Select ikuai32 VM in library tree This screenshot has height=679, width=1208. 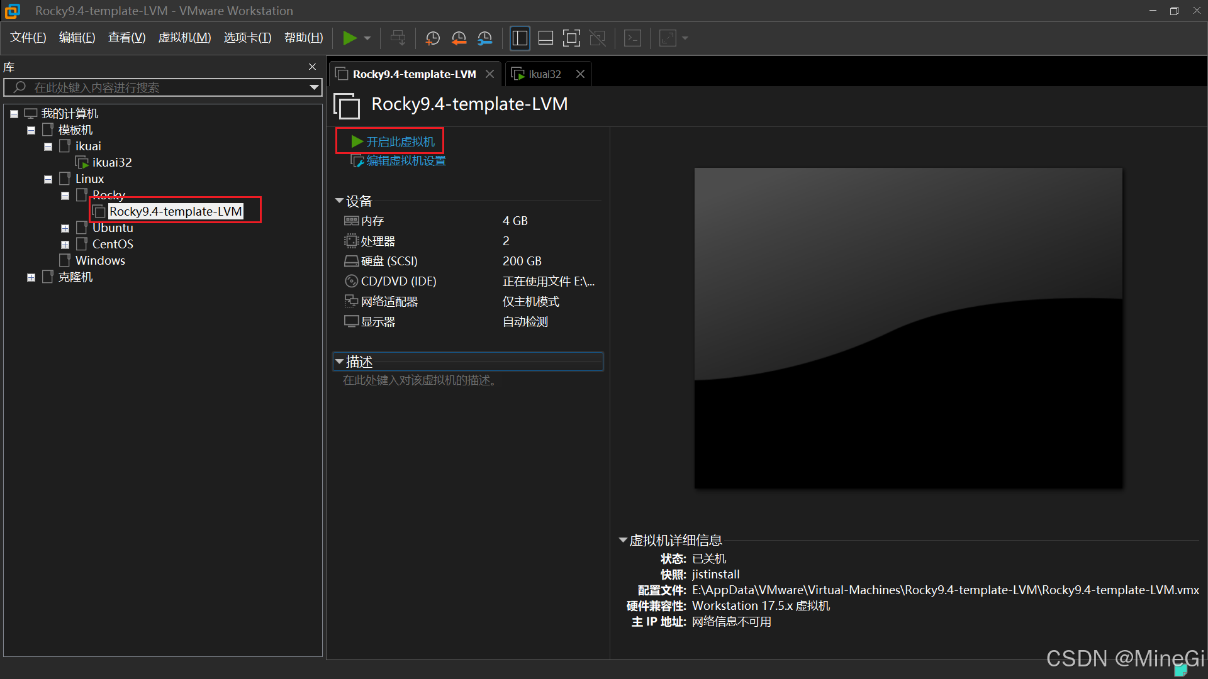pyautogui.click(x=111, y=162)
